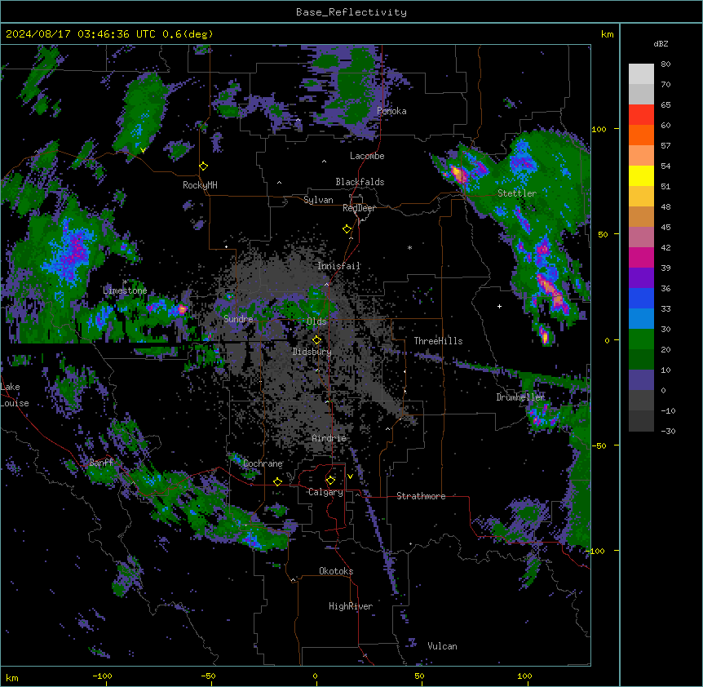Click the Base_Reflectivity title
The height and width of the screenshot is (687, 703).
click(x=351, y=12)
